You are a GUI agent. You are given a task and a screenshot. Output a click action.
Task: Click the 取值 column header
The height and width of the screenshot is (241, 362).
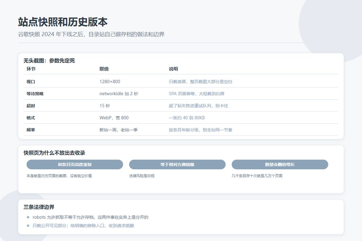point(104,69)
